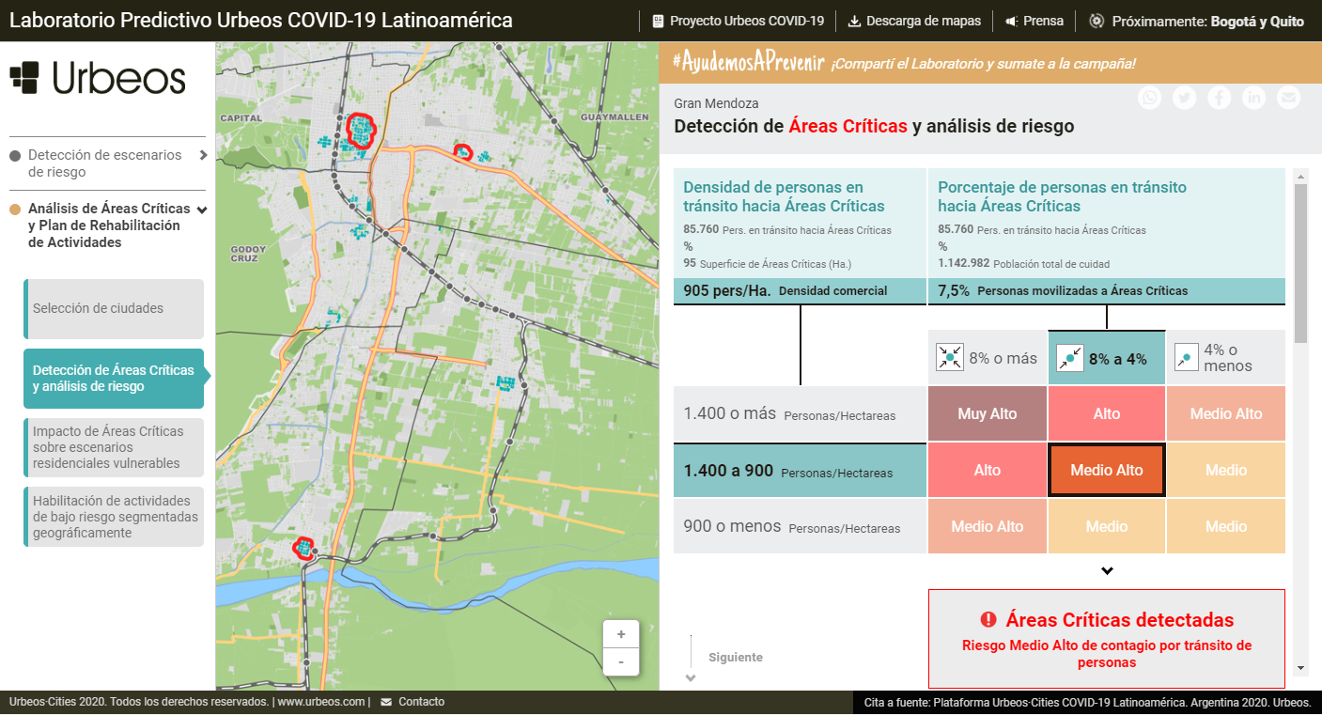Viewport: 1322px width, 715px height.
Task: Click the 'Medio Alto' highlighted risk cell
Action: pyautogui.click(x=1107, y=470)
